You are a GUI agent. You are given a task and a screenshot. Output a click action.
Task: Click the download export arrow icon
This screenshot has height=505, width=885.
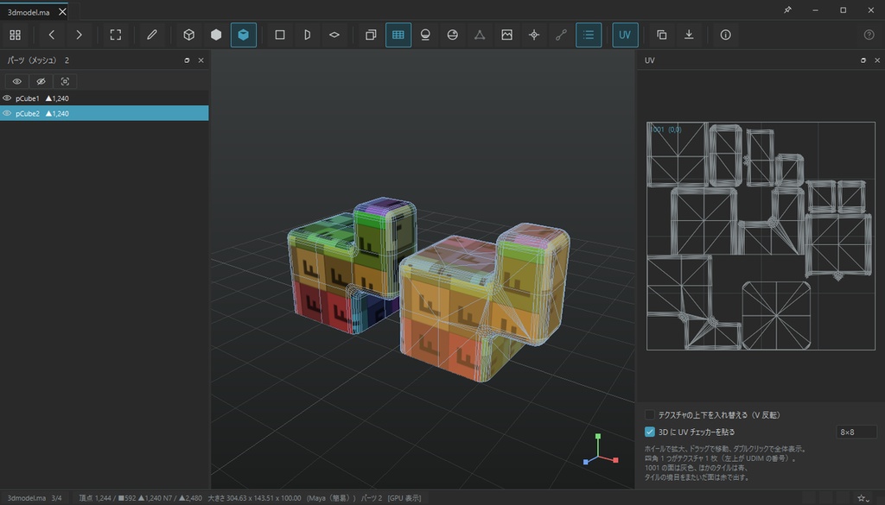point(689,35)
